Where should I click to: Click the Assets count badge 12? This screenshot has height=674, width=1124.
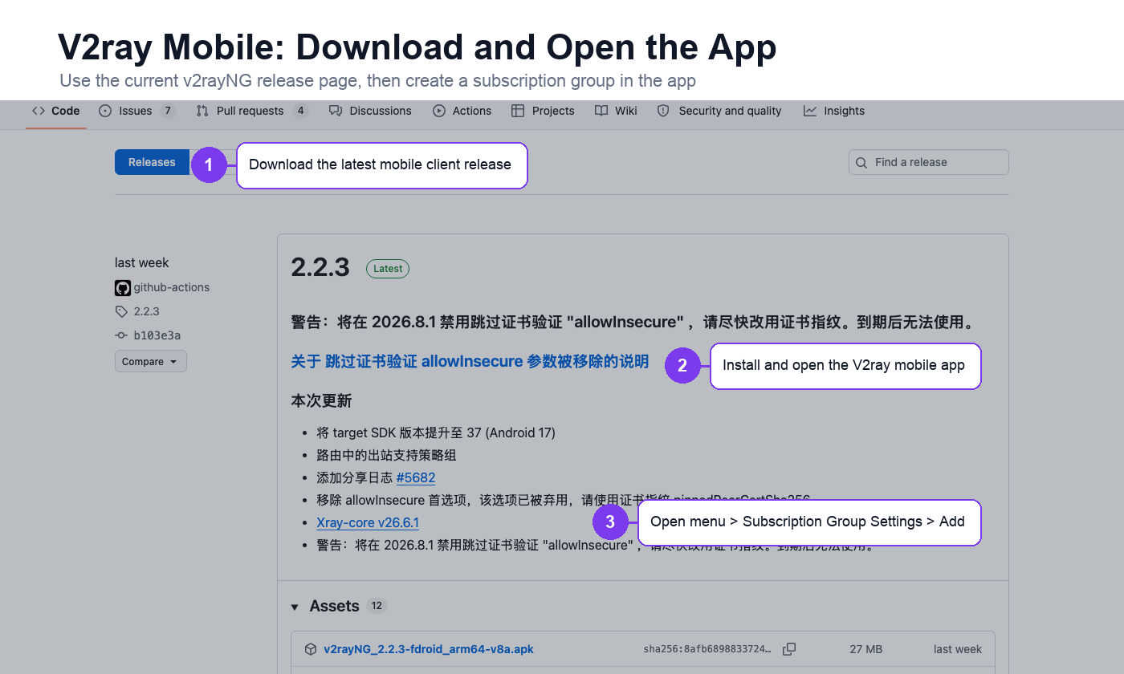click(x=377, y=606)
